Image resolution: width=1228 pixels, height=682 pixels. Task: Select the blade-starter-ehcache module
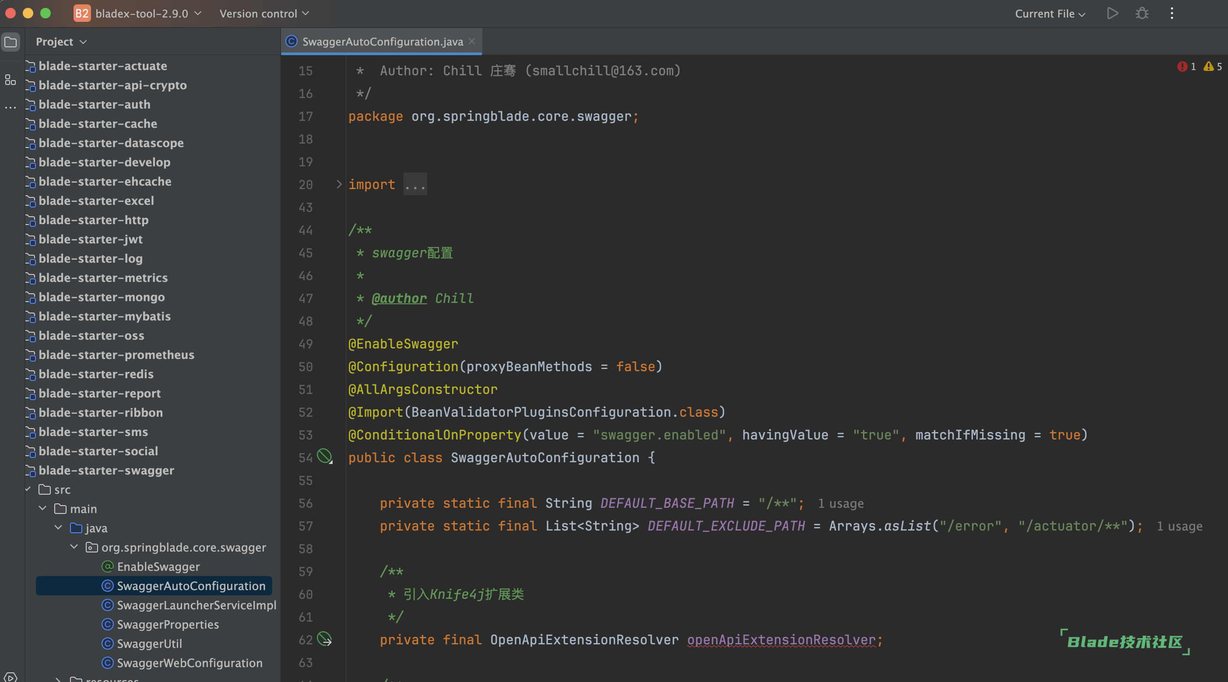pyautogui.click(x=105, y=181)
